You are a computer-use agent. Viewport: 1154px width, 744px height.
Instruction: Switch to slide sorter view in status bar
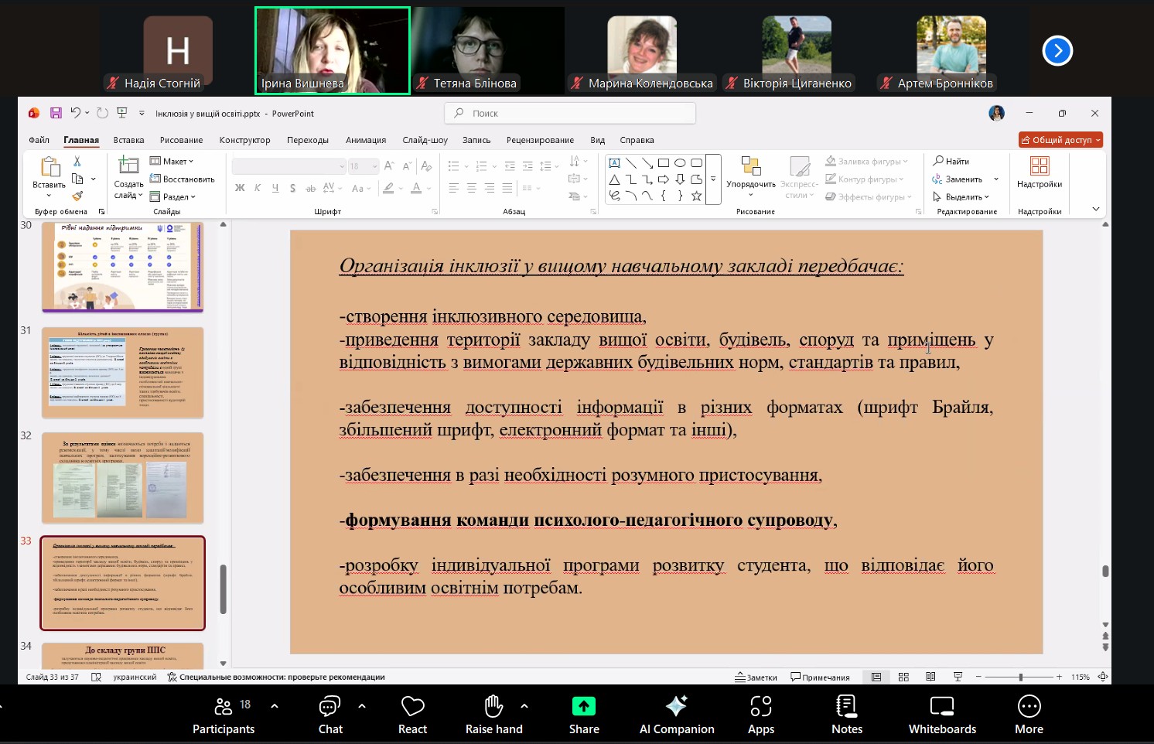(x=903, y=676)
